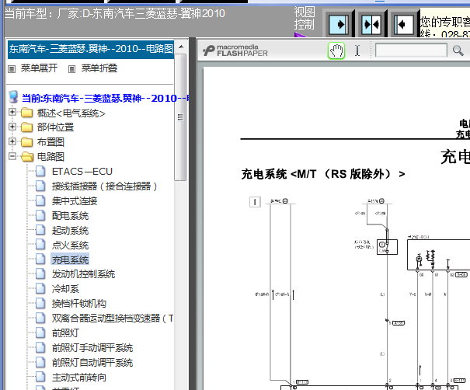Select the 布置图 tree label
This screenshot has width=470, height=390.
tap(50, 142)
